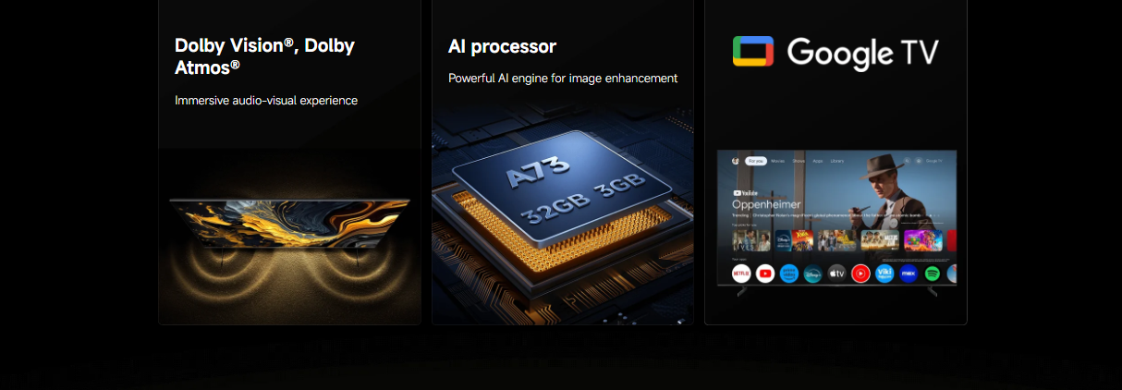Screen dimensions: 1122x390
Task: Click the Spotify app icon
Action: click(x=933, y=274)
